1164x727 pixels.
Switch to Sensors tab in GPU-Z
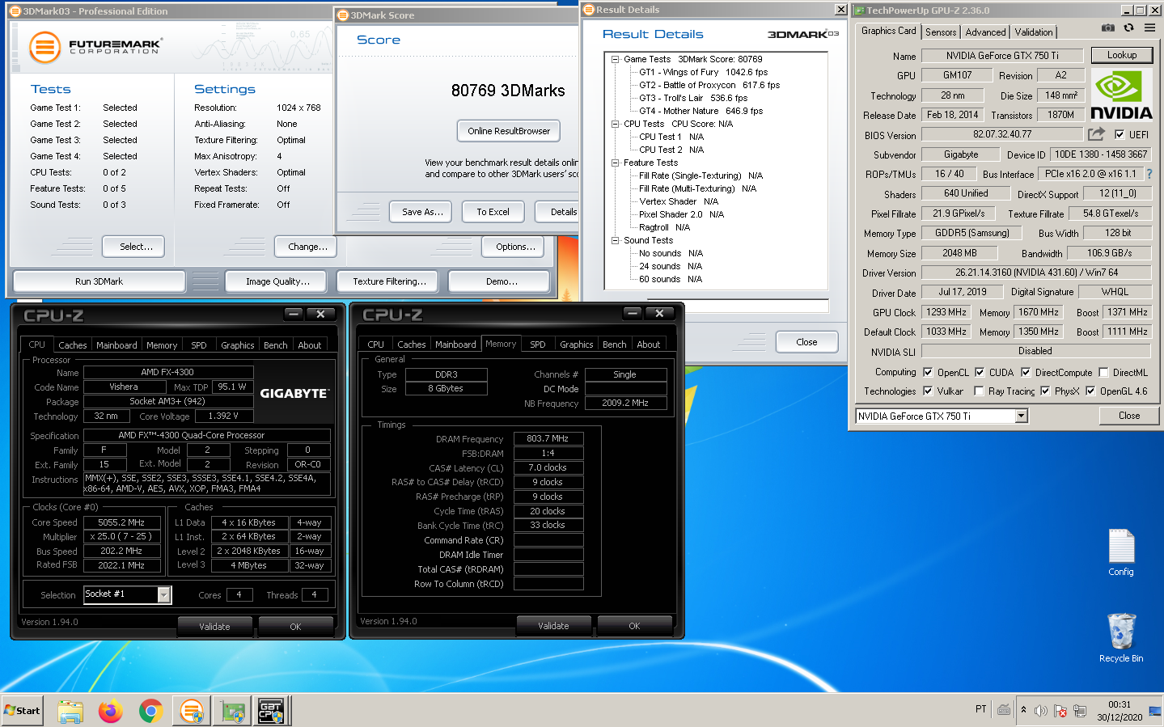coord(941,32)
